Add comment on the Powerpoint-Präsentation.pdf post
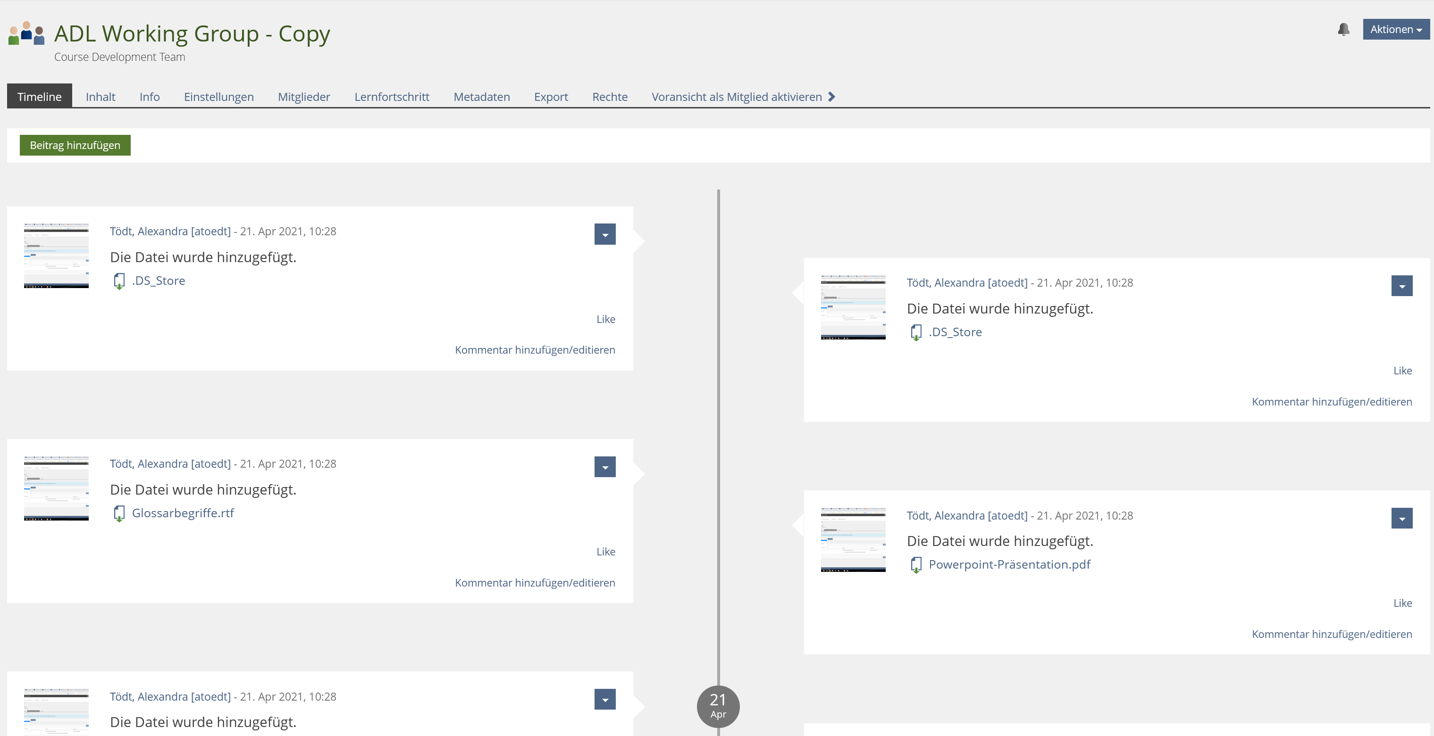Image resolution: width=1434 pixels, height=736 pixels. point(1331,634)
